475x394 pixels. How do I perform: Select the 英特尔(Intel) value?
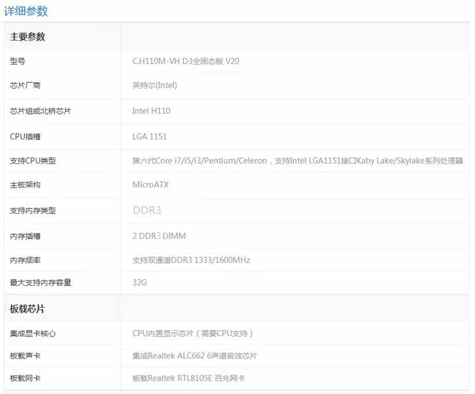(x=155, y=86)
